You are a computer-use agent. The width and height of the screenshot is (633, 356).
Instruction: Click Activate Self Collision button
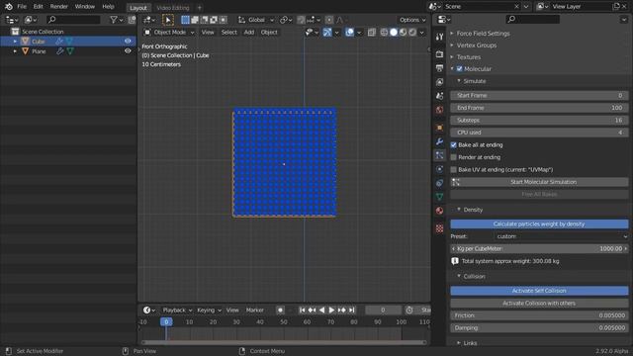click(x=539, y=291)
